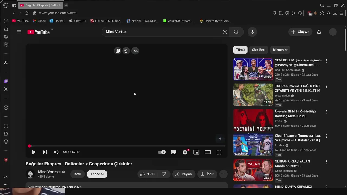Open the GX corner sidebar item
This screenshot has width=347, height=195.
tap(5, 177)
